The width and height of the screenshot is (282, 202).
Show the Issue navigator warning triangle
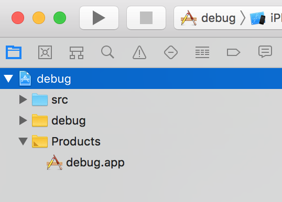[x=139, y=52]
